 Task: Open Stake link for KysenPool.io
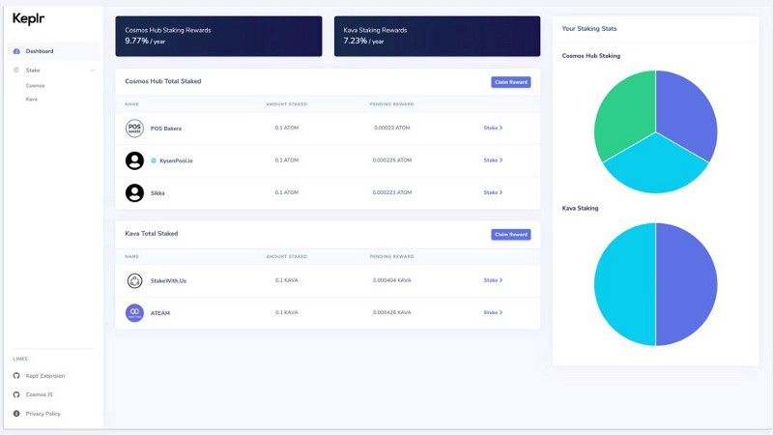click(x=493, y=160)
